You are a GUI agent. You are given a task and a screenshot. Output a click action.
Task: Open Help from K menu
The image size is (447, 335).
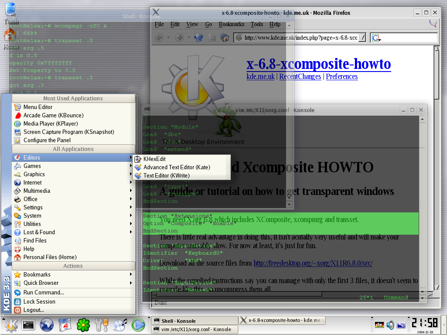(73, 248)
